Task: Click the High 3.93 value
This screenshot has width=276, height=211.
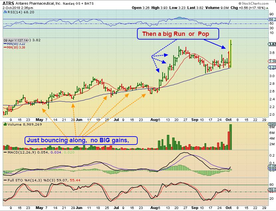Action: 159,8
